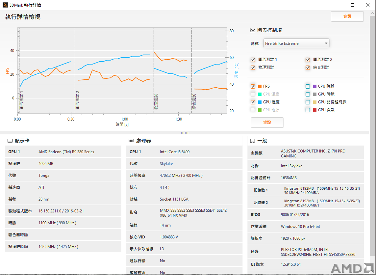
Task: Click the ASUSTeK Z170I PRO GAMING motherboard value
Action: (313, 153)
